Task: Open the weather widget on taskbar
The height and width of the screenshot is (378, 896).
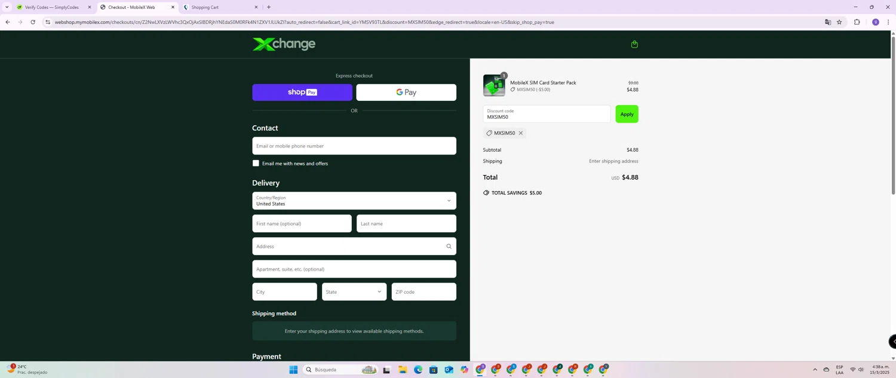Action: (27, 370)
